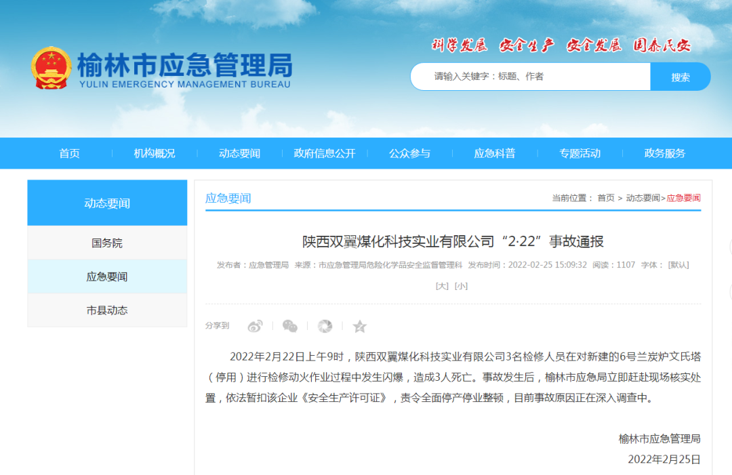Click the national emblem logo

click(x=51, y=68)
